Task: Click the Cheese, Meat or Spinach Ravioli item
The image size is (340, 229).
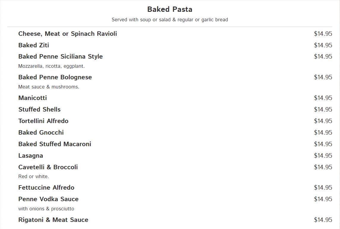Action: 68,34
